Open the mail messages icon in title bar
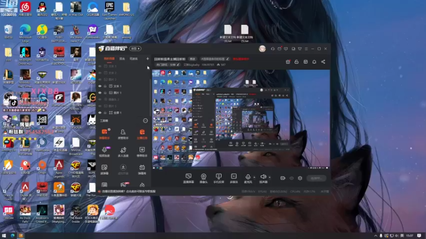426x239 pixels. click(x=279, y=49)
